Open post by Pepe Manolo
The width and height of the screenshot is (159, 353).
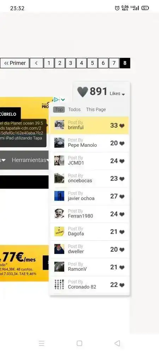coord(90,143)
